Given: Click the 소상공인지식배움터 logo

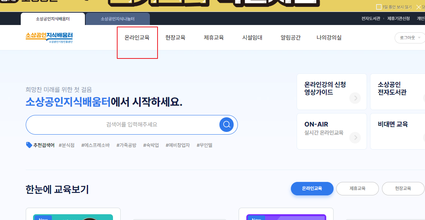Looking at the screenshot, I should (x=49, y=38).
